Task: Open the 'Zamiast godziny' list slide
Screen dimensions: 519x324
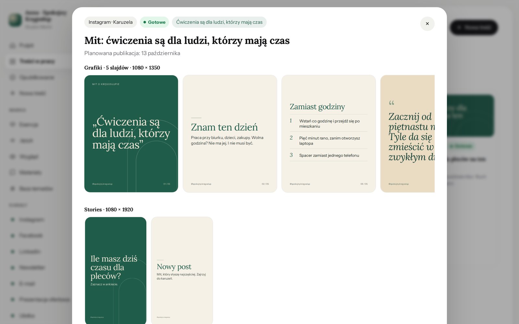Action: pyautogui.click(x=329, y=133)
